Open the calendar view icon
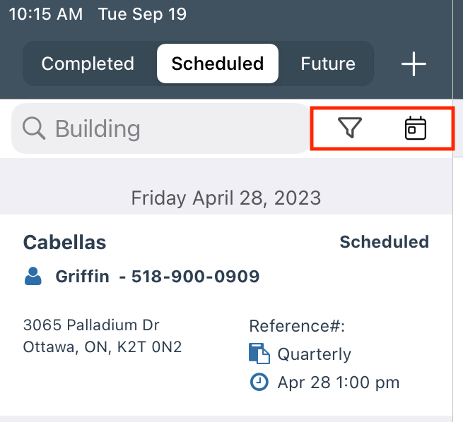 (415, 128)
